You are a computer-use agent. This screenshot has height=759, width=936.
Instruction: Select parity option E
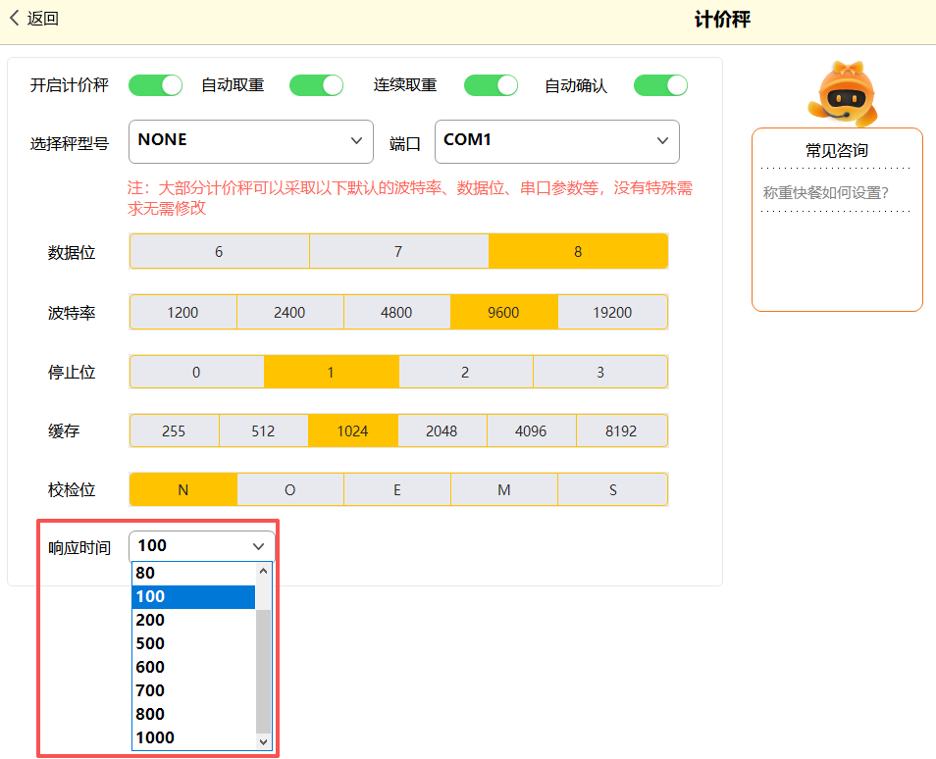[x=396, y=489]
